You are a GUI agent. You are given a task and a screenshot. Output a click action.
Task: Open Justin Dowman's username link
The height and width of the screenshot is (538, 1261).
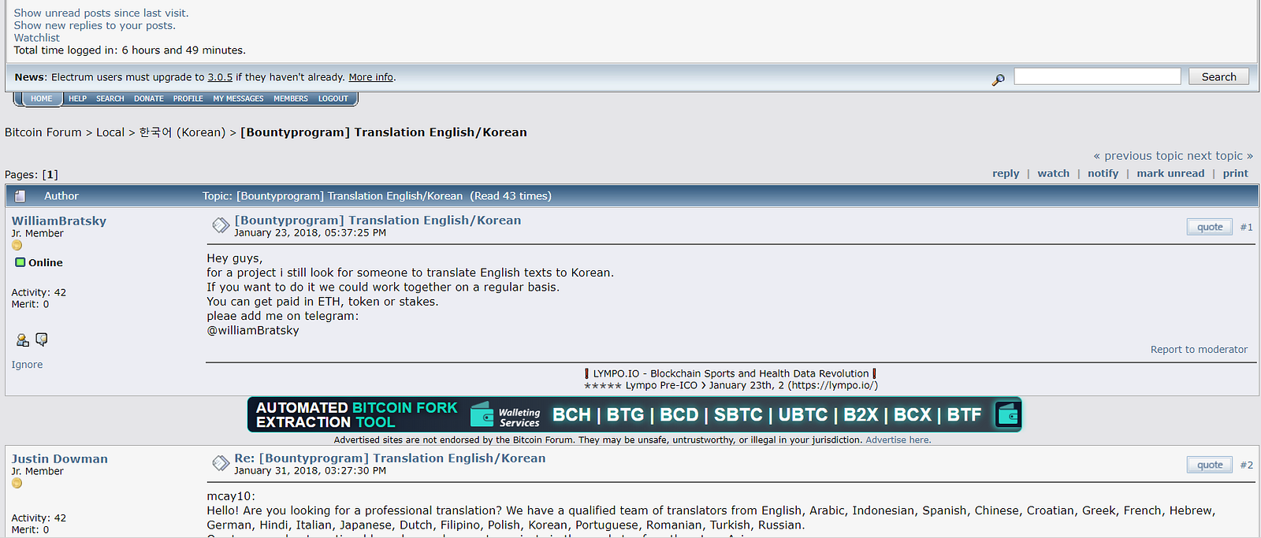(x=60, y=459)
